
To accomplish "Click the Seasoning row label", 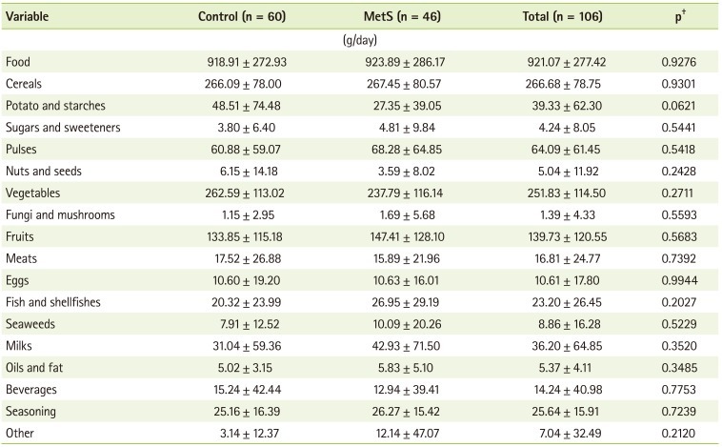I will pos(31,413).
